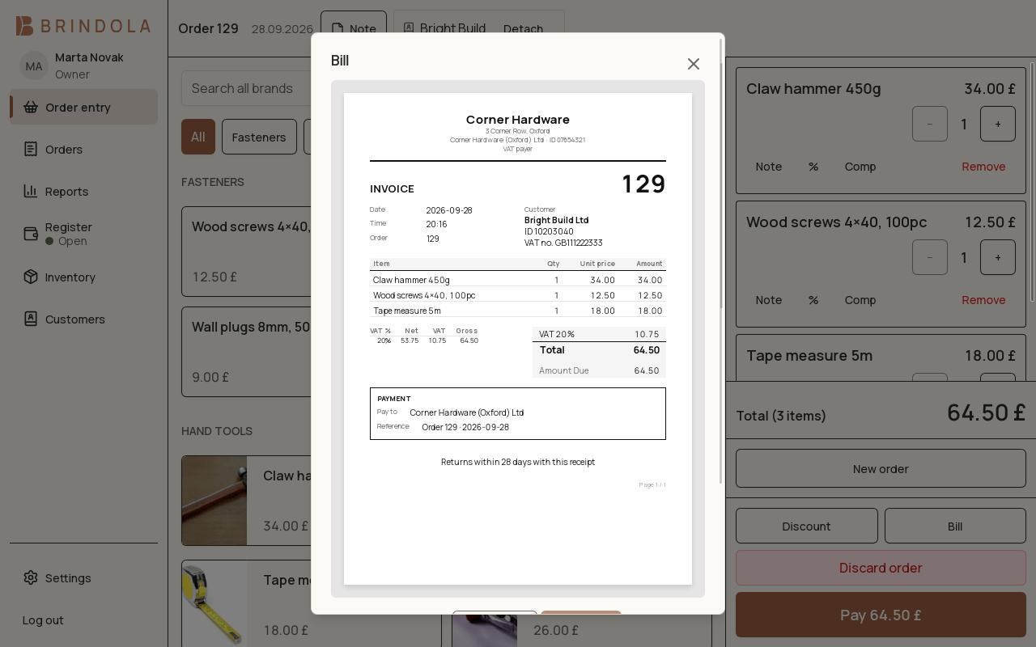The height and width of the screenshot is (647, 1036).
Task: Click the Brindola logo
Action: point(83,26)
